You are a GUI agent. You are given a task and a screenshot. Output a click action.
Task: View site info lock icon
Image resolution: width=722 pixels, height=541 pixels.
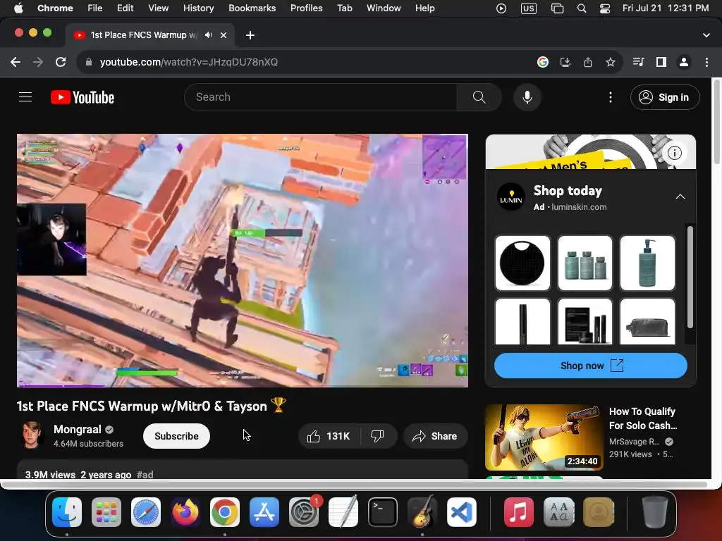coord(89,62)
